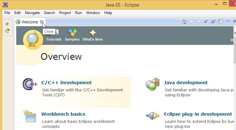Image resolution: width=236 pixels, height=130 pixels.
Task: Go to Welcome home page icon
Action: tap(184, 22)
